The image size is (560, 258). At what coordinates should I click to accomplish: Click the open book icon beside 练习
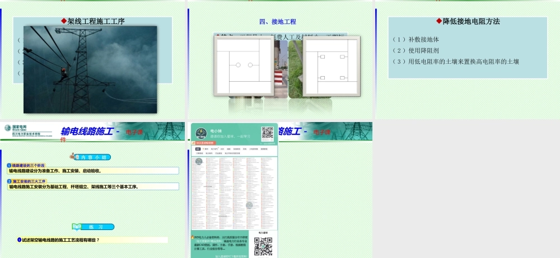(77, 227)
